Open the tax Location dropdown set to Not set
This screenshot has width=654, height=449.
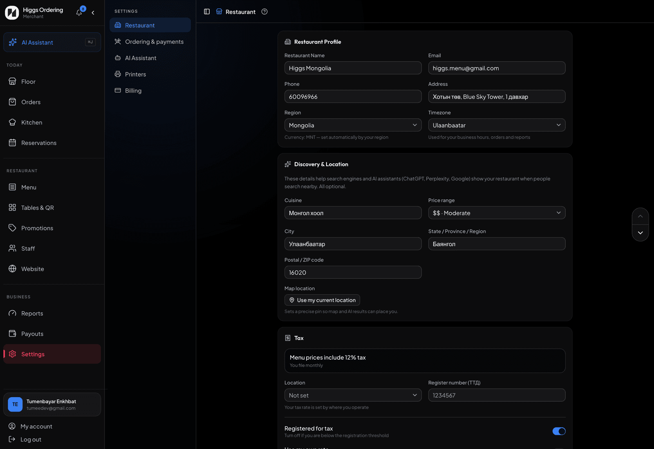(x=353, y=396)
